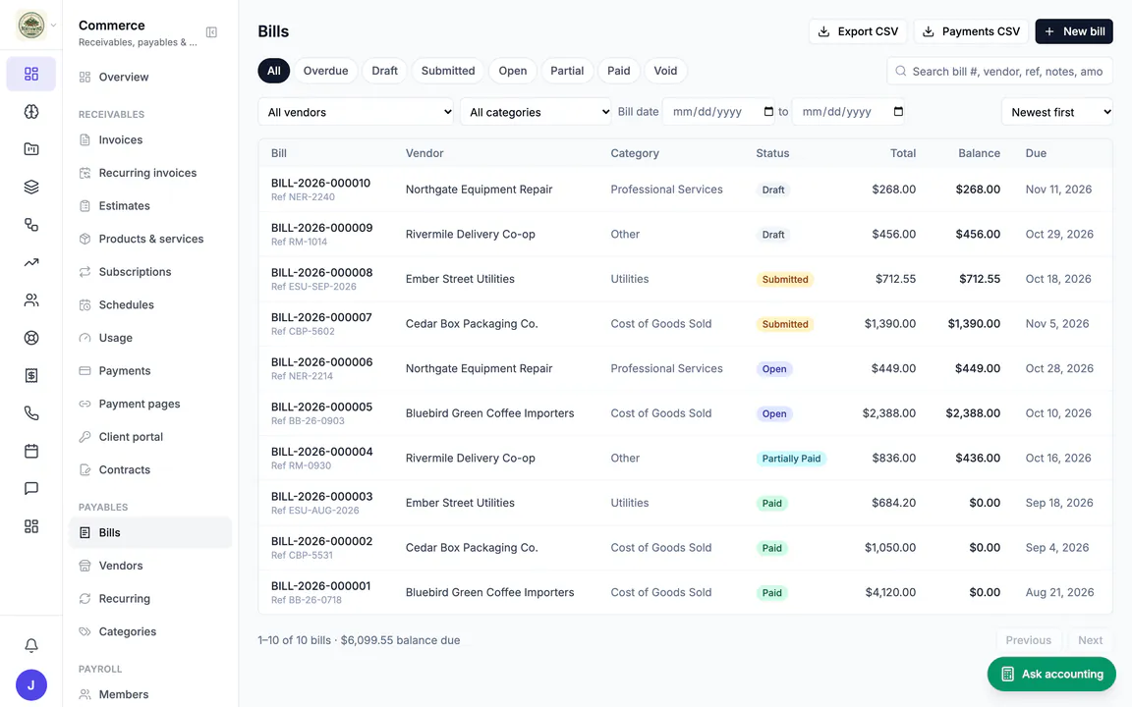
Task: Click the phone icon in left rail
Action: (x=31, y=412)
